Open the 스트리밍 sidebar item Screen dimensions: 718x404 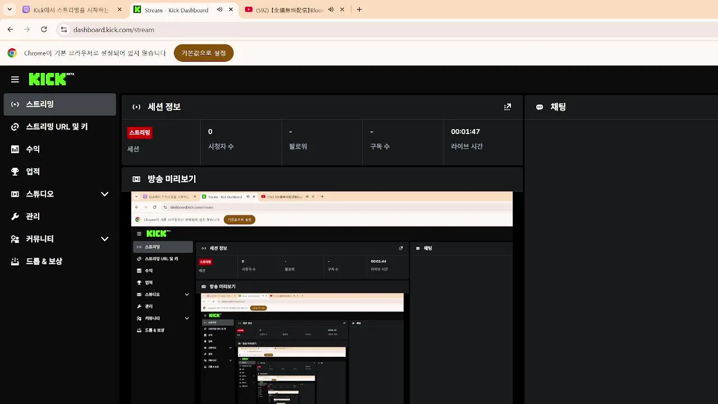click(59, 104)
